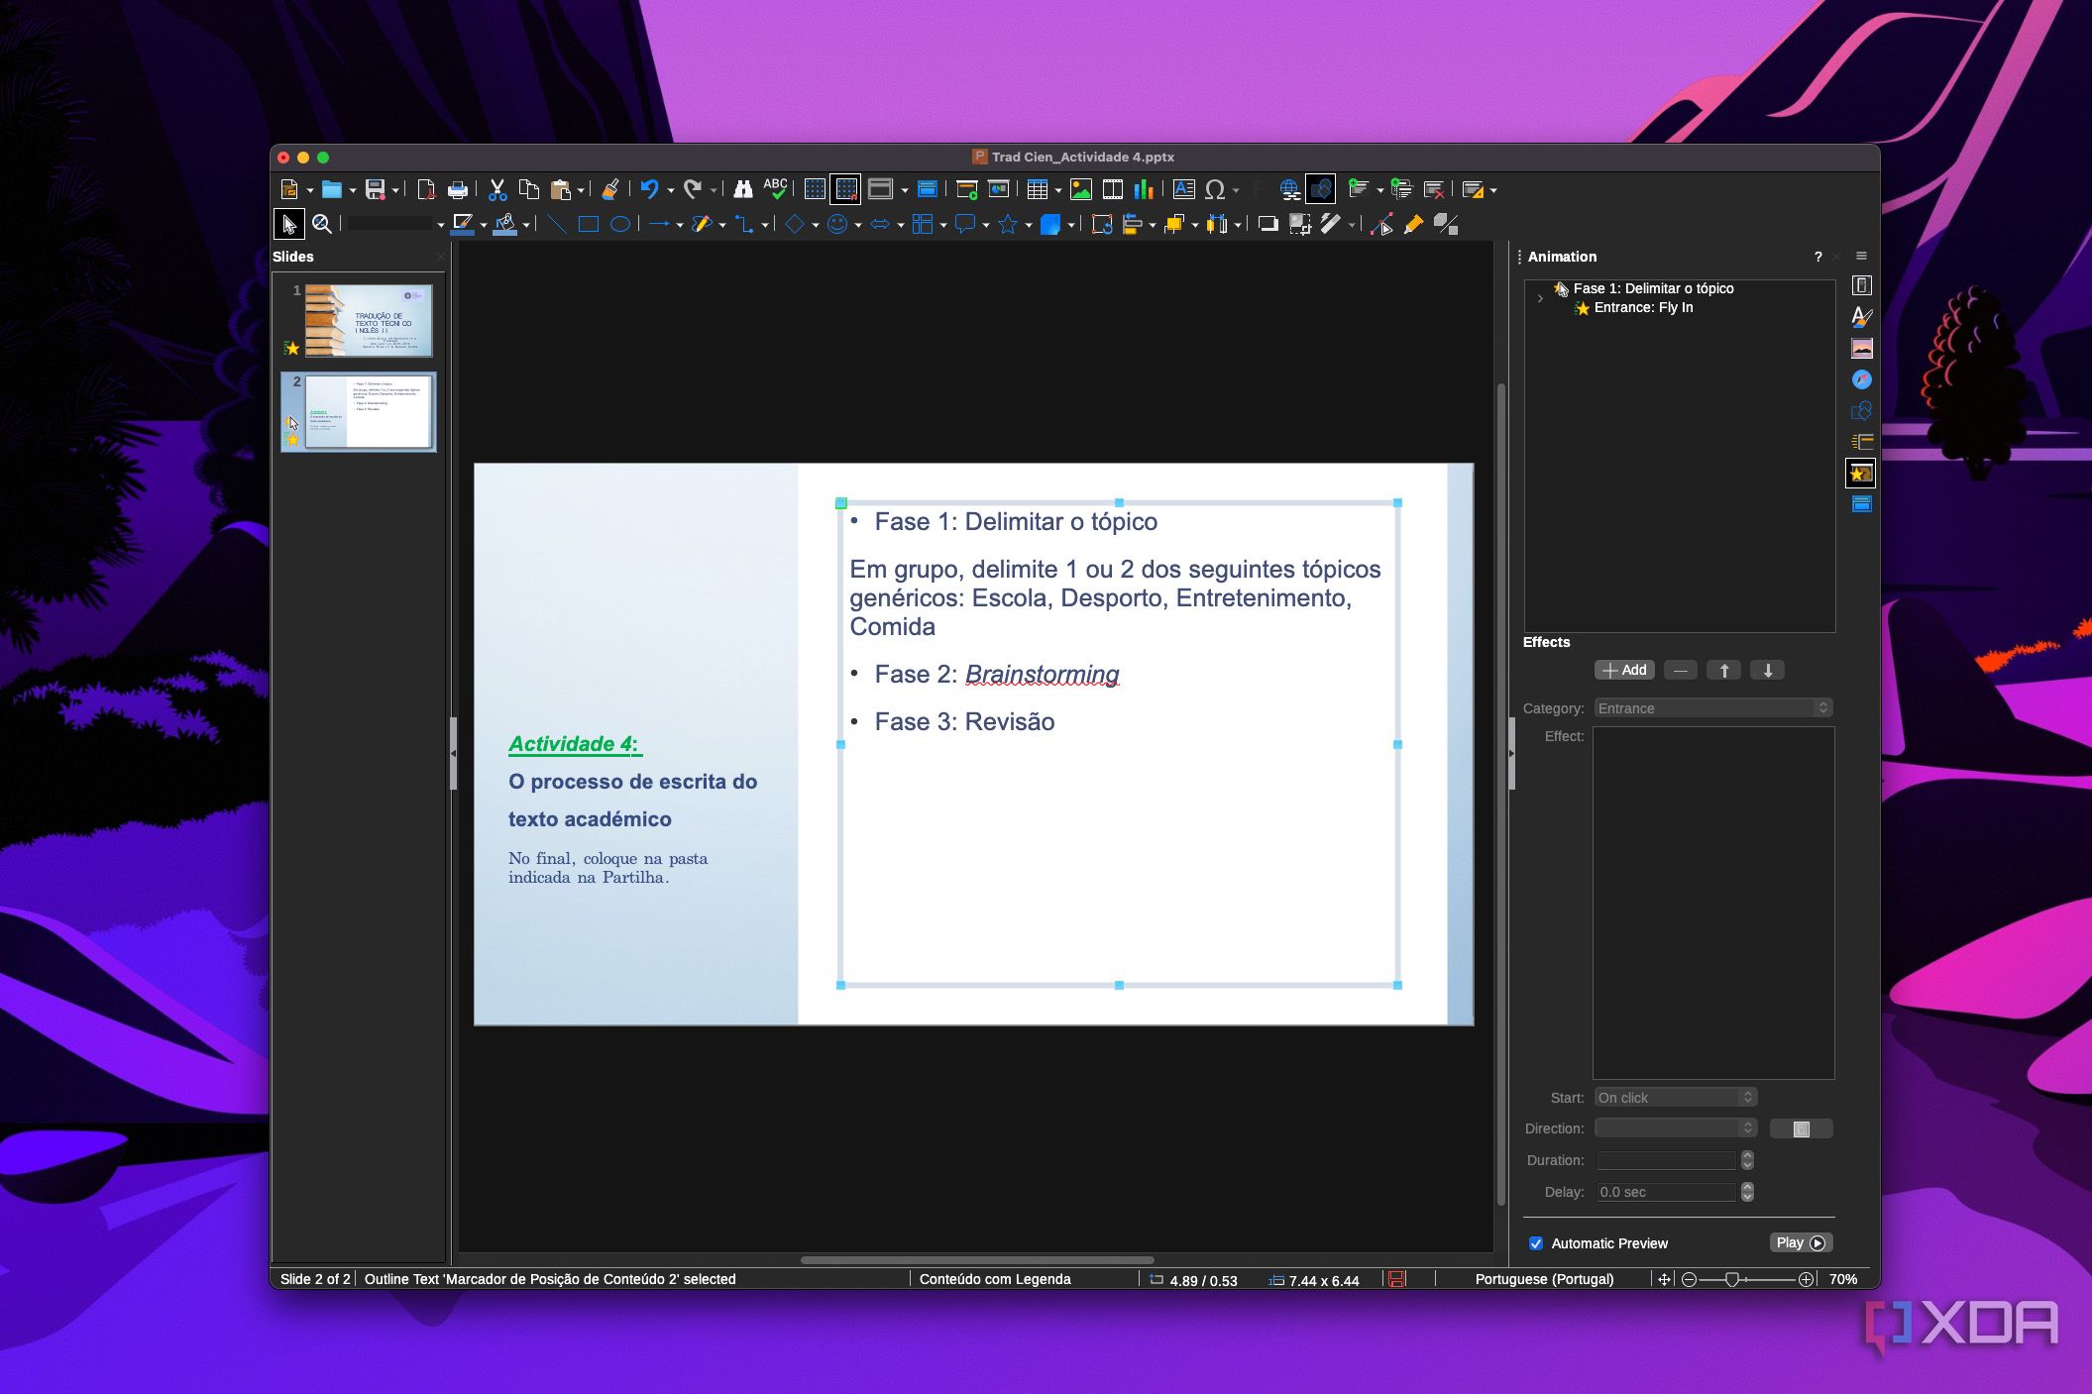This screenshot has width=2092, height=1394.
Task: Select slide 1 thumbnail in Slides panel
Action: point(369,321)
